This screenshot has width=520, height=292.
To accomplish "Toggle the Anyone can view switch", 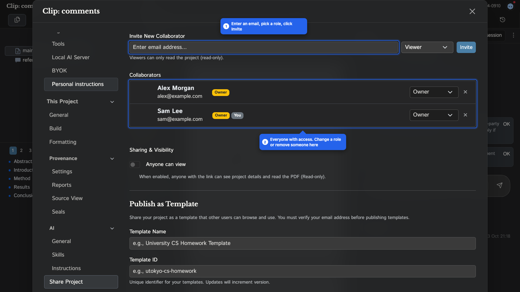I will coord(135,164).
